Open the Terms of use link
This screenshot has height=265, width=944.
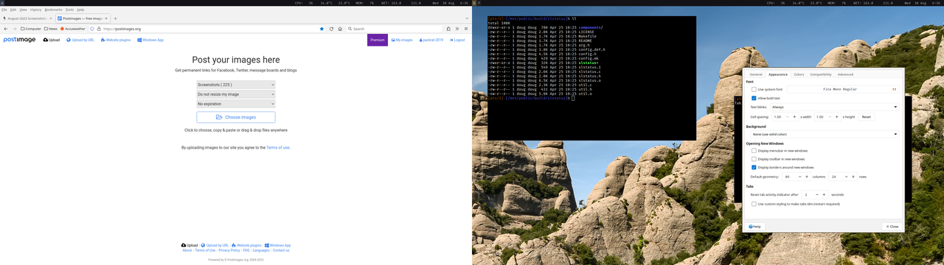[278, 147]
